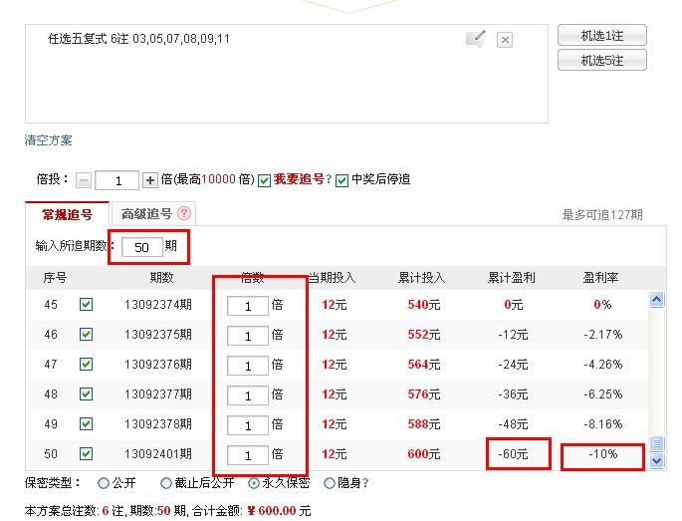Select the 截止后公开 radio option
The height and width of the screenshot is (521, 682).
click(166, 483)
